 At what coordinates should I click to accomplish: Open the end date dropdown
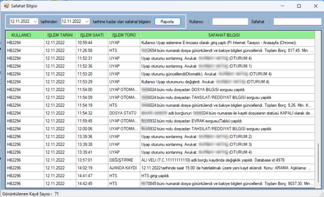pyautogui.click(x=87, y=22)
